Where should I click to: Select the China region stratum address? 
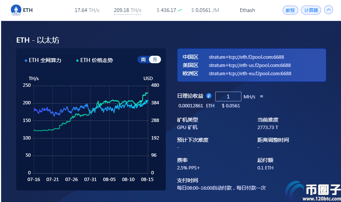(246, 57)
